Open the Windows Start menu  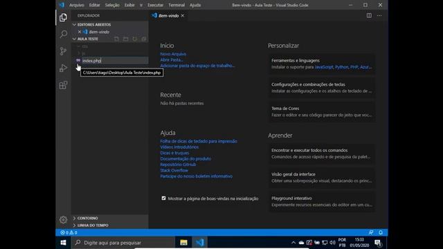pyautogui.click(x=63, y=243)
